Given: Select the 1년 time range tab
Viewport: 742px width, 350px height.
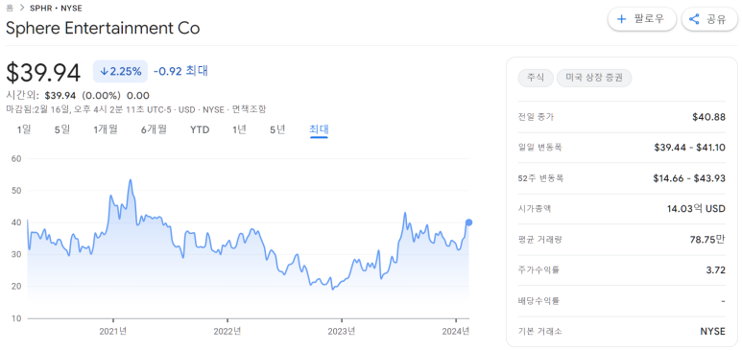Looking at the screenshot, I should (239, 129).
